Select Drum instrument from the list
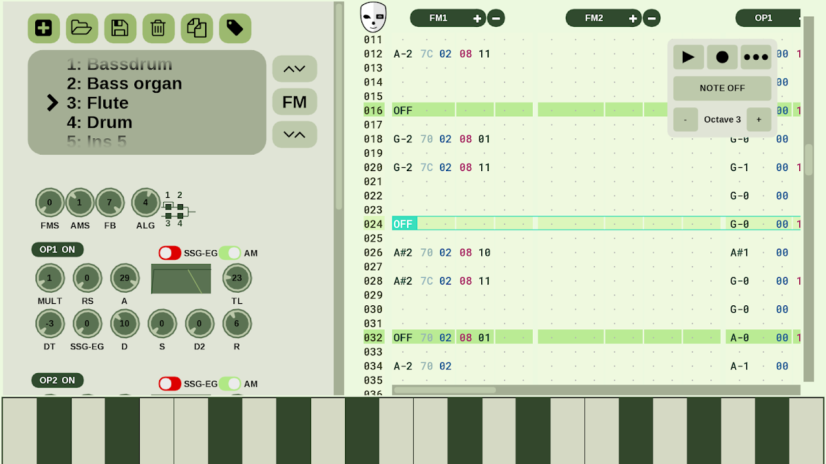The width and height of the screenshot is (826, 464). tap(100, 122)
